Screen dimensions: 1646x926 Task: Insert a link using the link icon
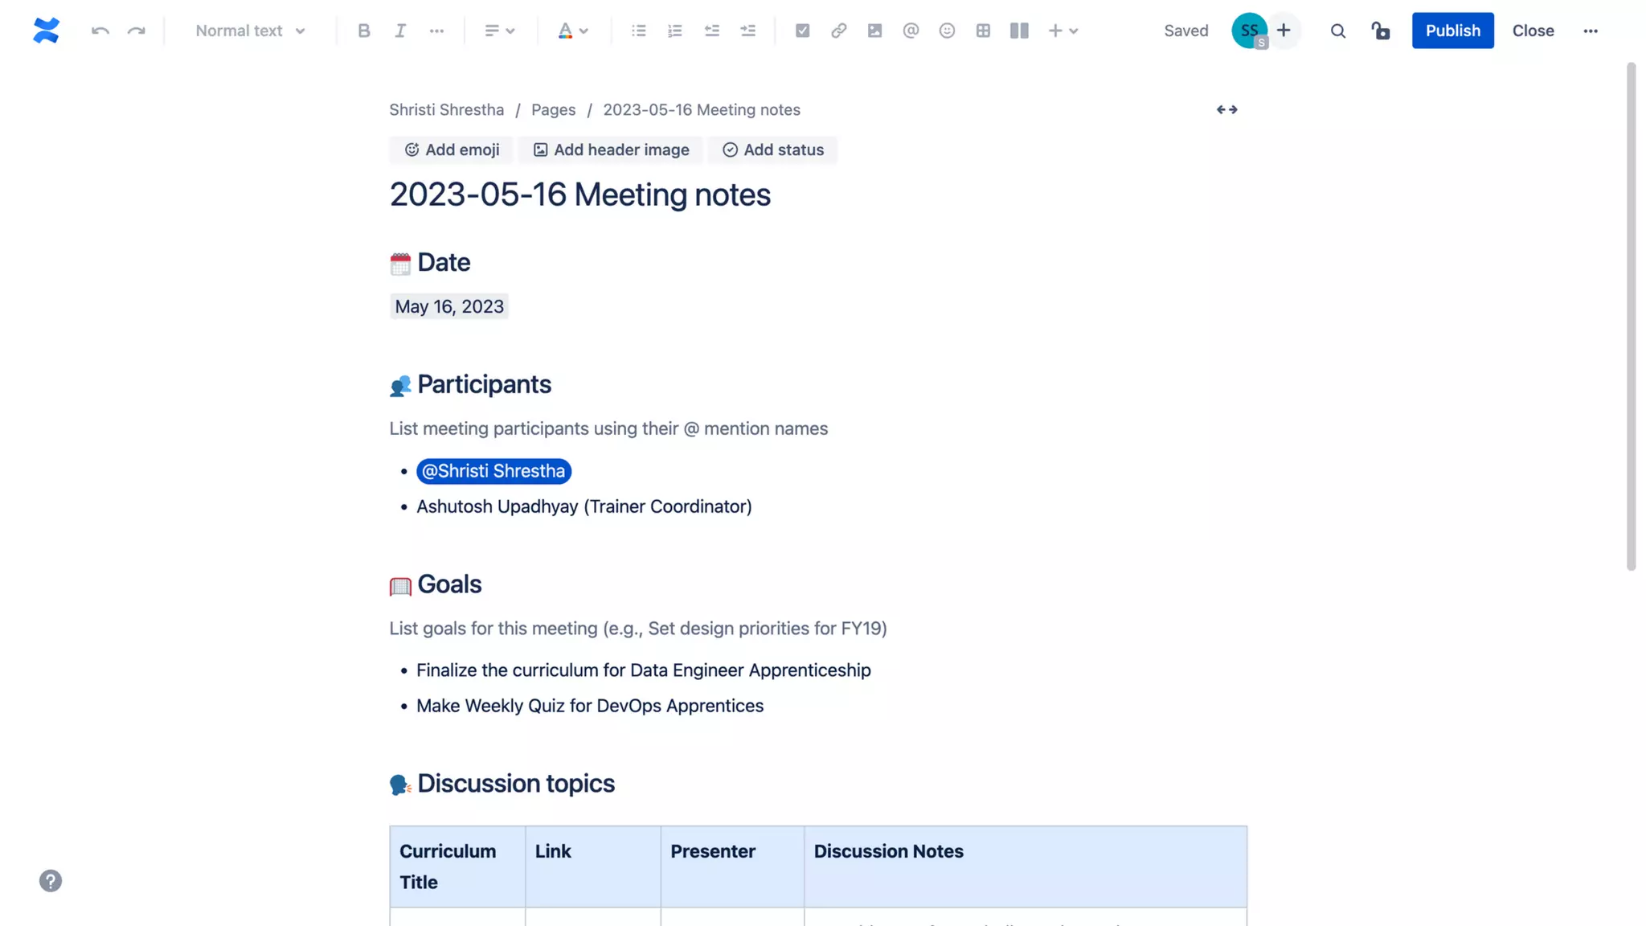(838, 31)
